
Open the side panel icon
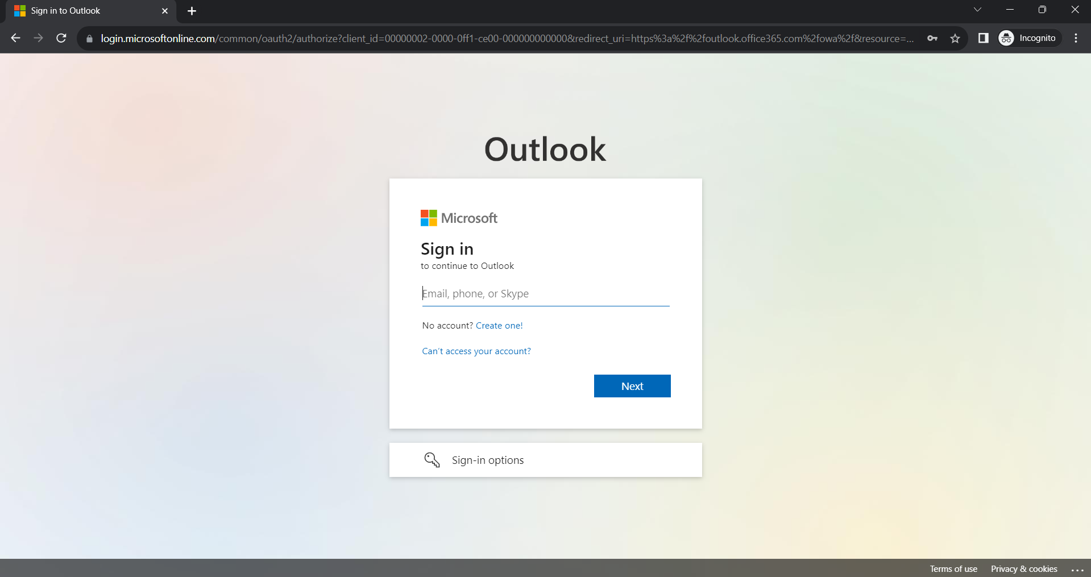[x=983, y=38]
